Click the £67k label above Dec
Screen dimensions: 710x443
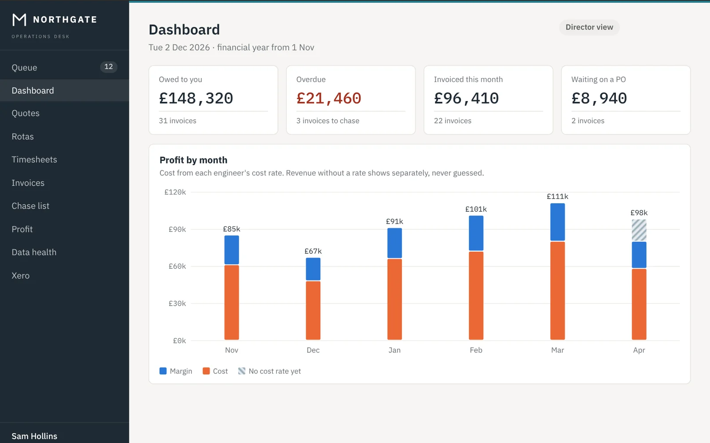pyautogui.click(x=313, y=251)
